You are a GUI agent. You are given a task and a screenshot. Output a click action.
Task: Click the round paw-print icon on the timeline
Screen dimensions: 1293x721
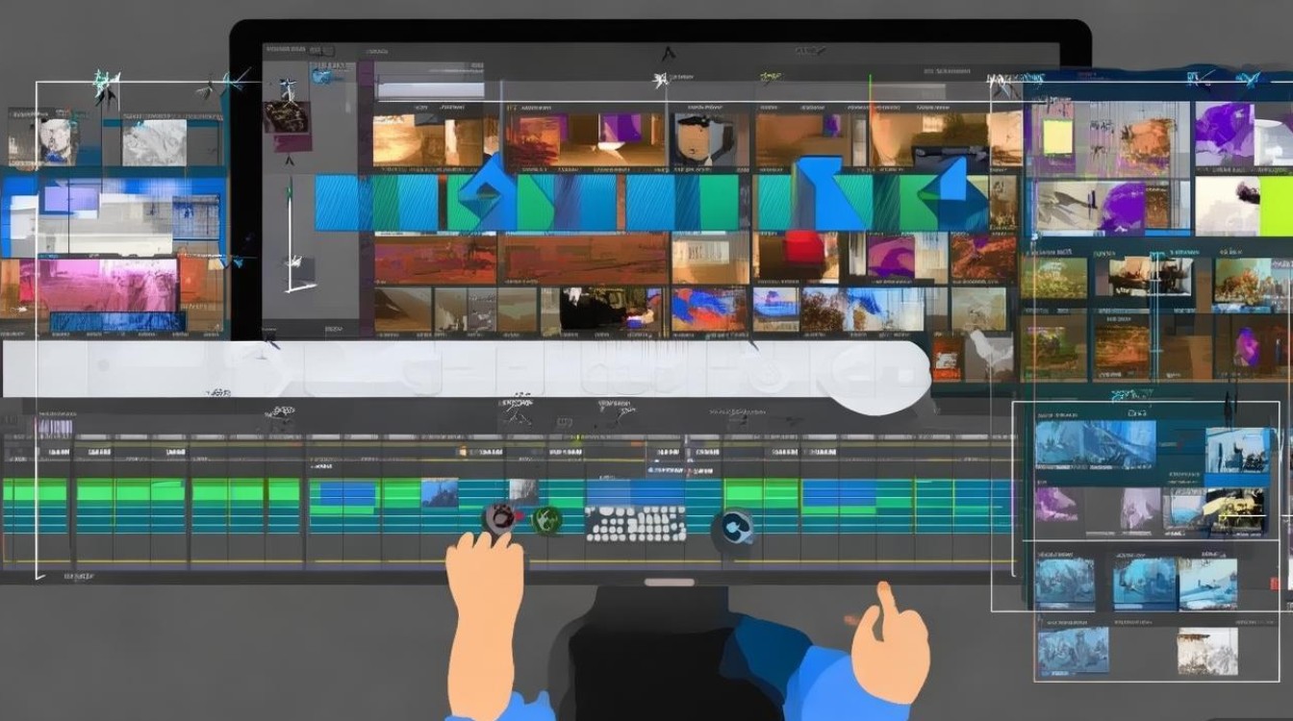(x=500, y=518)
